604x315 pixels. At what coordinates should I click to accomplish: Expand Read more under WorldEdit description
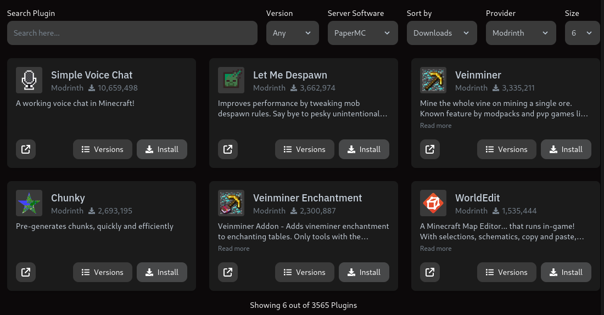coord(435,249)
